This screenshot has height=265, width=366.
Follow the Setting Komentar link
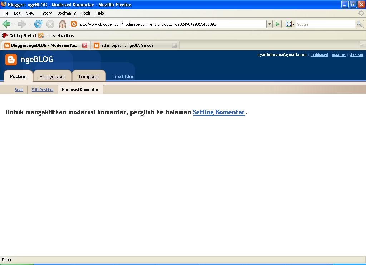pos(219,112)
